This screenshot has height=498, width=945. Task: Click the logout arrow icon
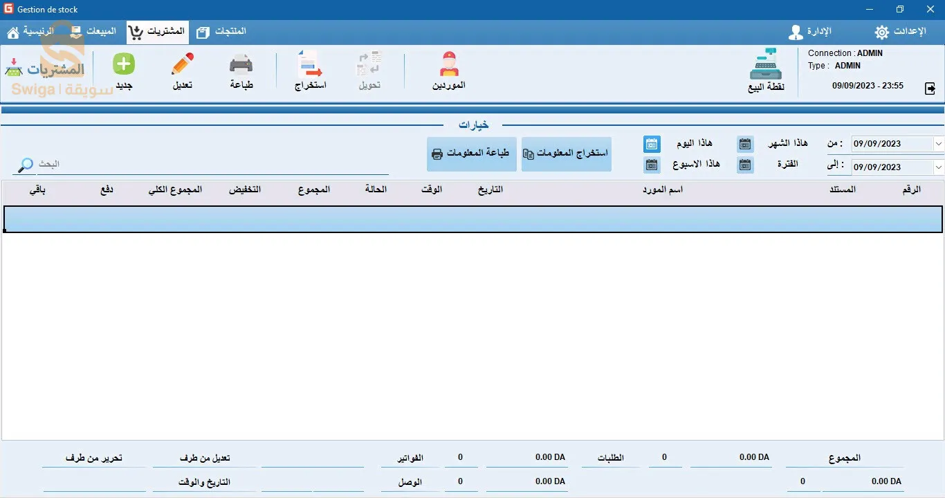tap(930, 89)
